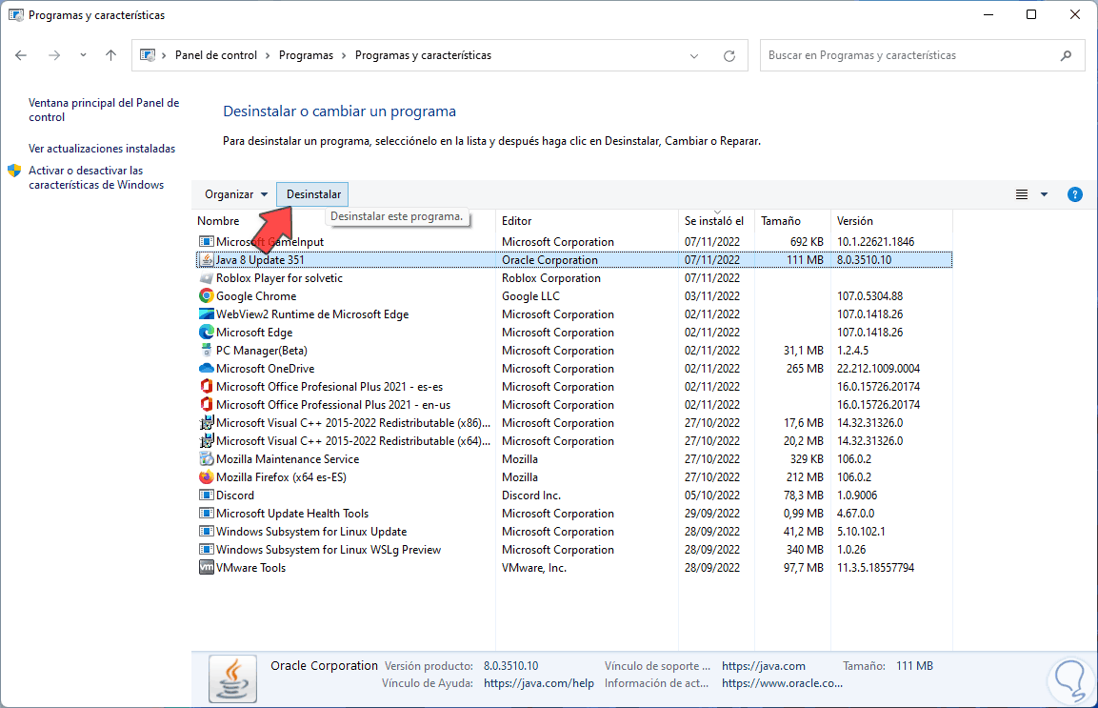Select the Mozilla Firefox icon
The width and height of the screenshot is (1098, 708).
click(x=206, y=477)
